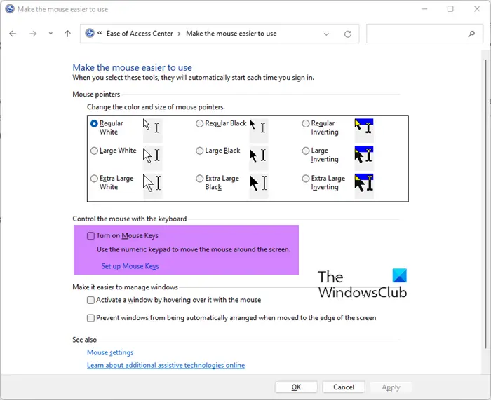The height and width of the screenshot is (400, 491).
Task: Enable activate window by hovering checkbox
Action: (x=90, y=301)
